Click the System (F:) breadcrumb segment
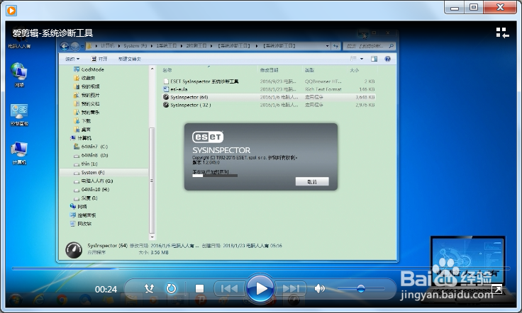 (x=135, y=46)
